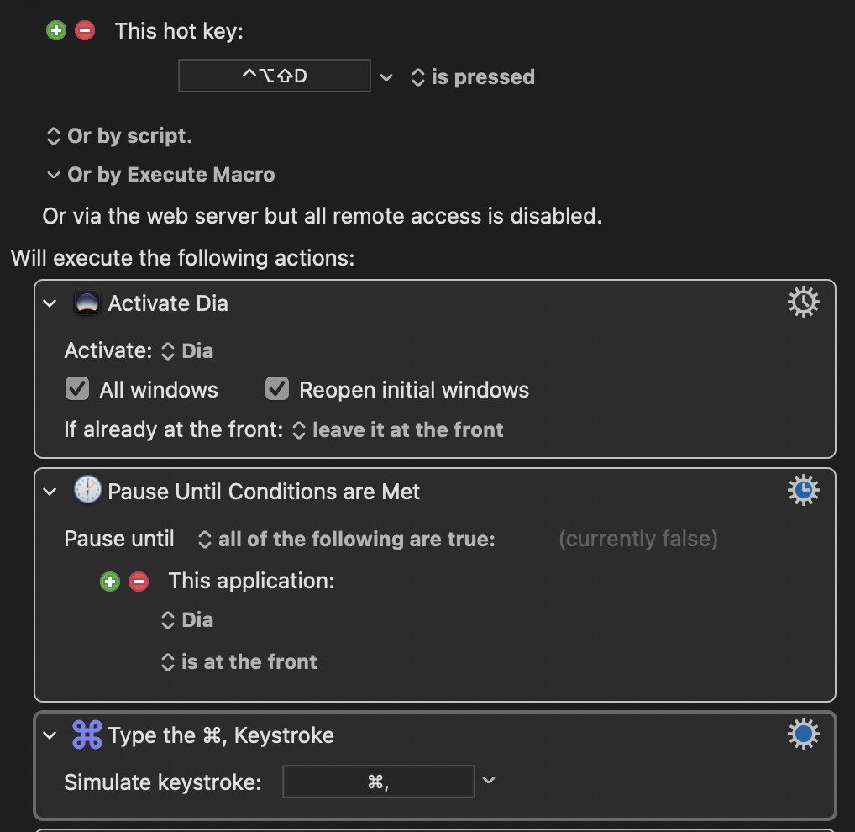Collapse the Activate Dia action
Screen dimensions: 855x832
(50, 303)
